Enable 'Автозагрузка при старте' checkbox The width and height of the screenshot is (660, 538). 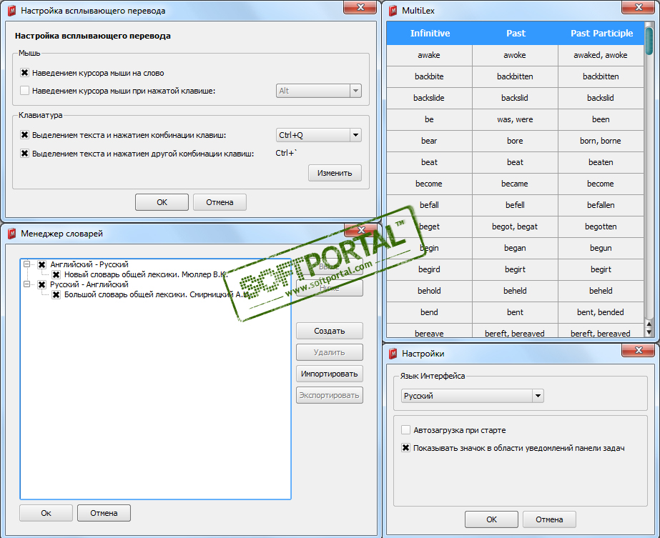pos(405,430)
